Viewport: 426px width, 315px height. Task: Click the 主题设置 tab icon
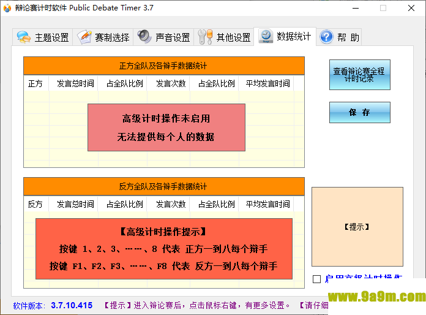click(x=23, y=37)
